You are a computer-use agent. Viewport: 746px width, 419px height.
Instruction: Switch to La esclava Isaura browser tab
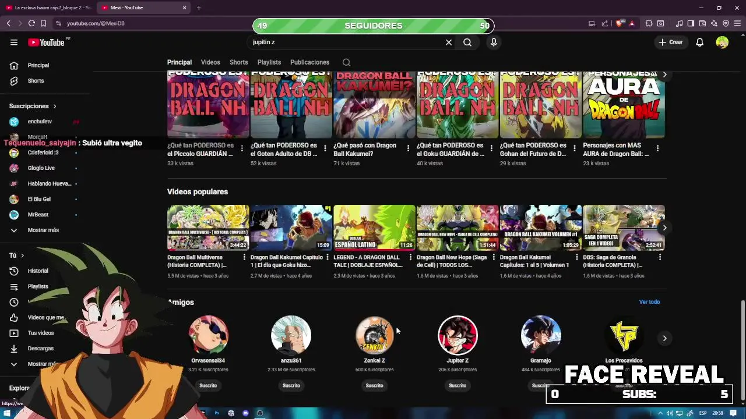coord(48,8)
